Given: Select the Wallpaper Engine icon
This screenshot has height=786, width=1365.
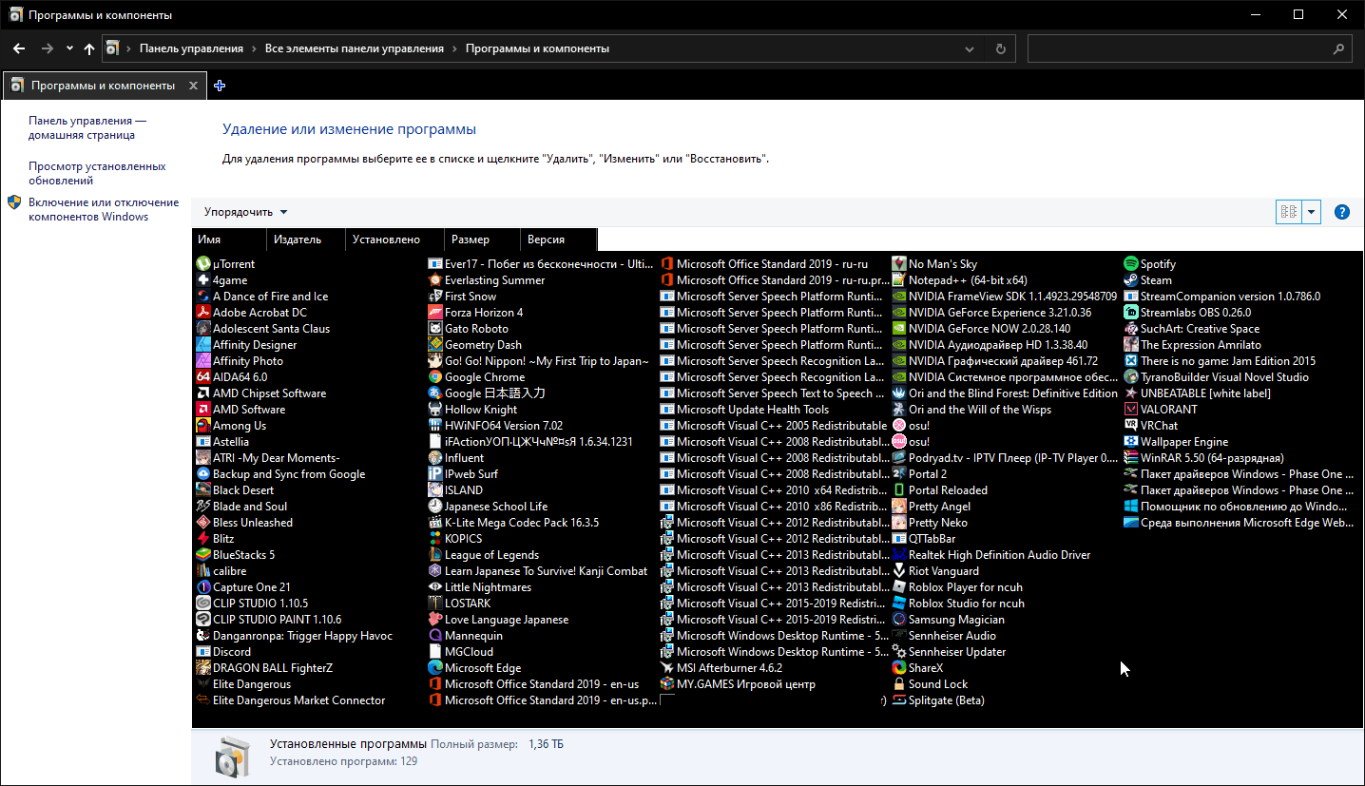Looking at the screenshot, I should pos(1131,442).
